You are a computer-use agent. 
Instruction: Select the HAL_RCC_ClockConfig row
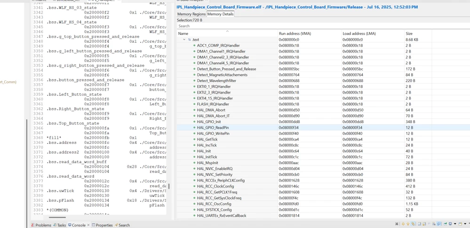click(323, 186)
